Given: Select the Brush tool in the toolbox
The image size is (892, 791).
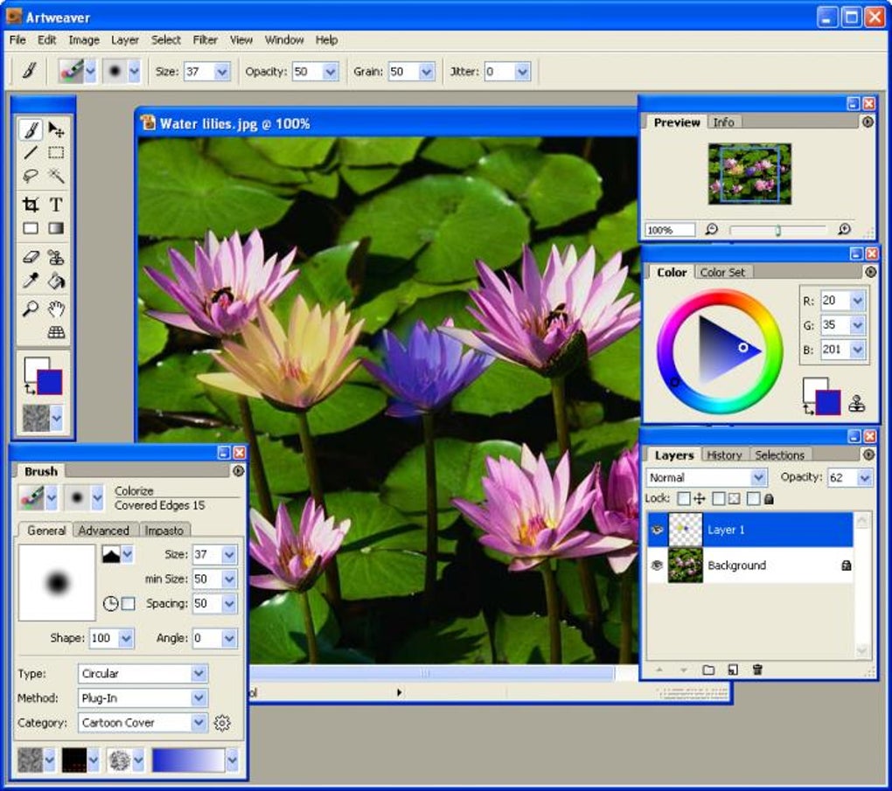Looking at the screenshot, I should 31,129.
